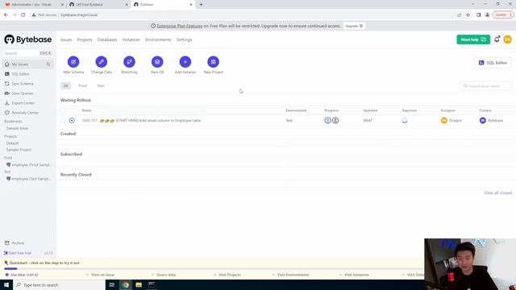Click the Bytebase logo
This screenshot has width=516, height=290.
click(x=28, y=39)
